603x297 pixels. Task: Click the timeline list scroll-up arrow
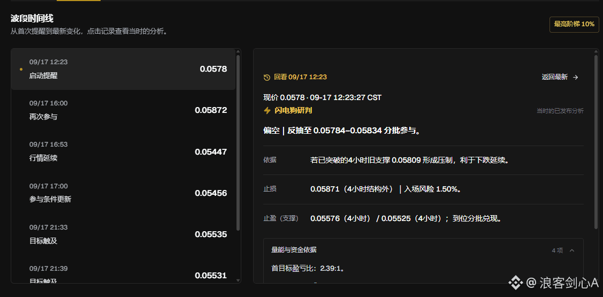tap(238, 51)
